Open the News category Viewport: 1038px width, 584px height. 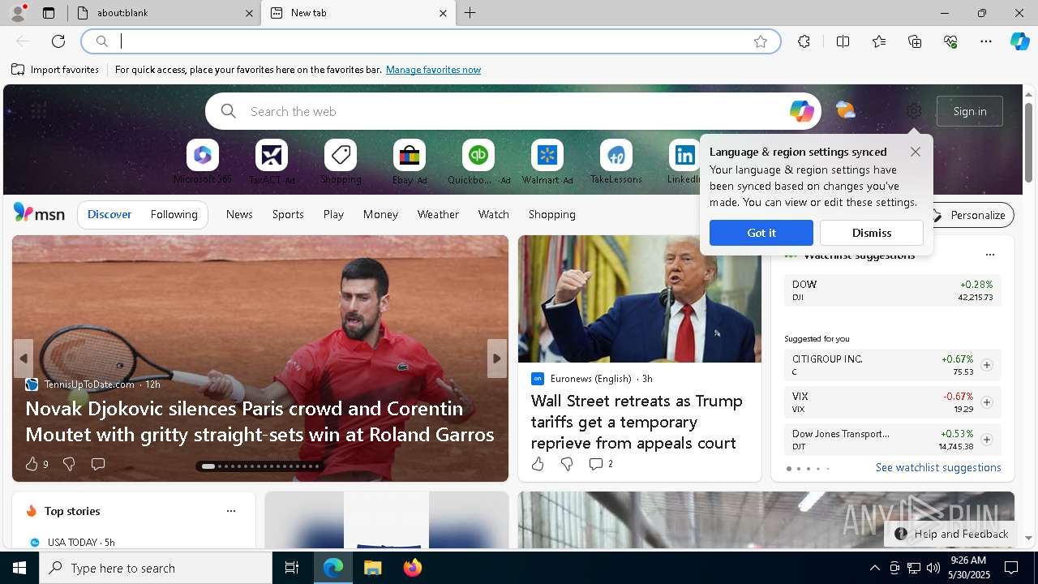coord(239,214)
